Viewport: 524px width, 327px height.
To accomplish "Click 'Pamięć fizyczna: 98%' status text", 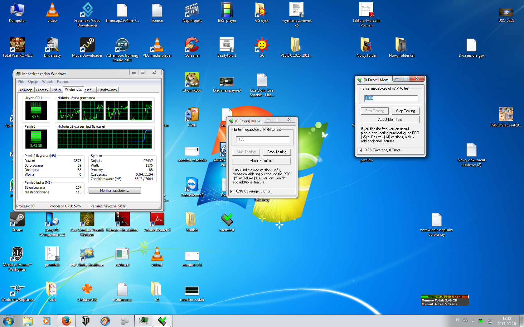I will [108, 206].
